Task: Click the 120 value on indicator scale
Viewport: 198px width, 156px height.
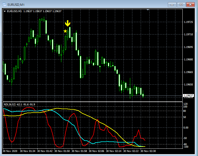Action: [x=185, y=104]
